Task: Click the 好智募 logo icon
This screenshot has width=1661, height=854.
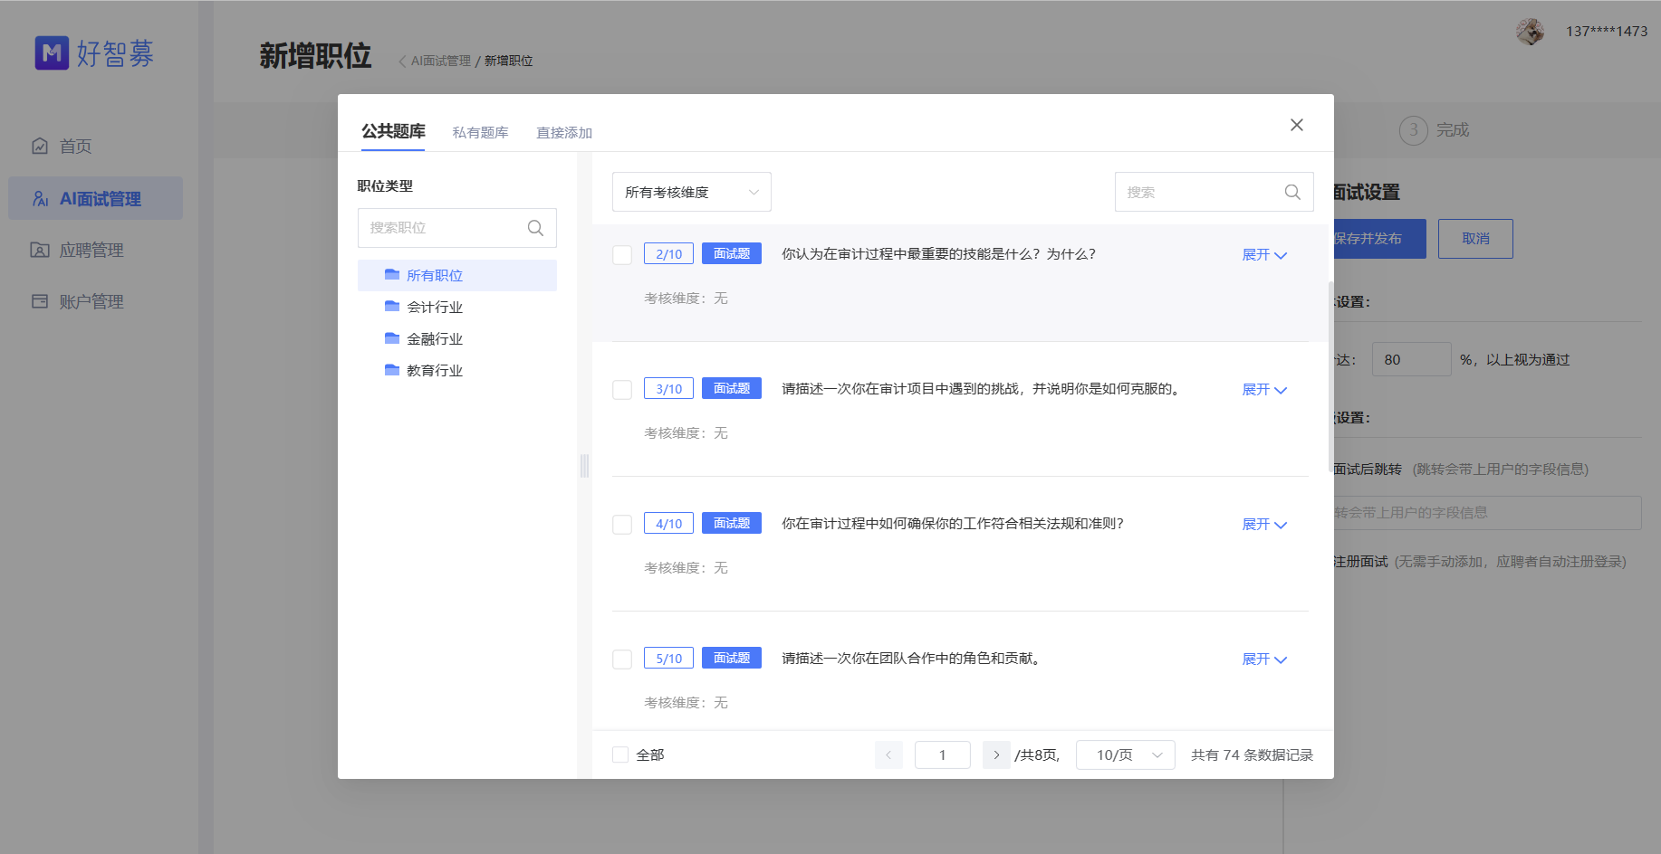Action: click(52, 52)
